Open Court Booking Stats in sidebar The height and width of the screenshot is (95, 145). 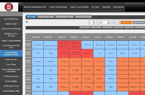pos(11,91)
